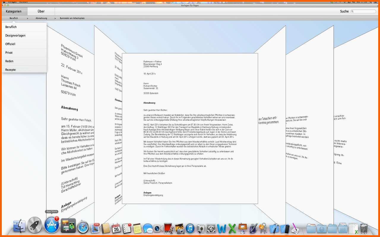This screenshot has height=237, width=380.
Task: Open the App Store from the dock
Action: tap(52, 226)
